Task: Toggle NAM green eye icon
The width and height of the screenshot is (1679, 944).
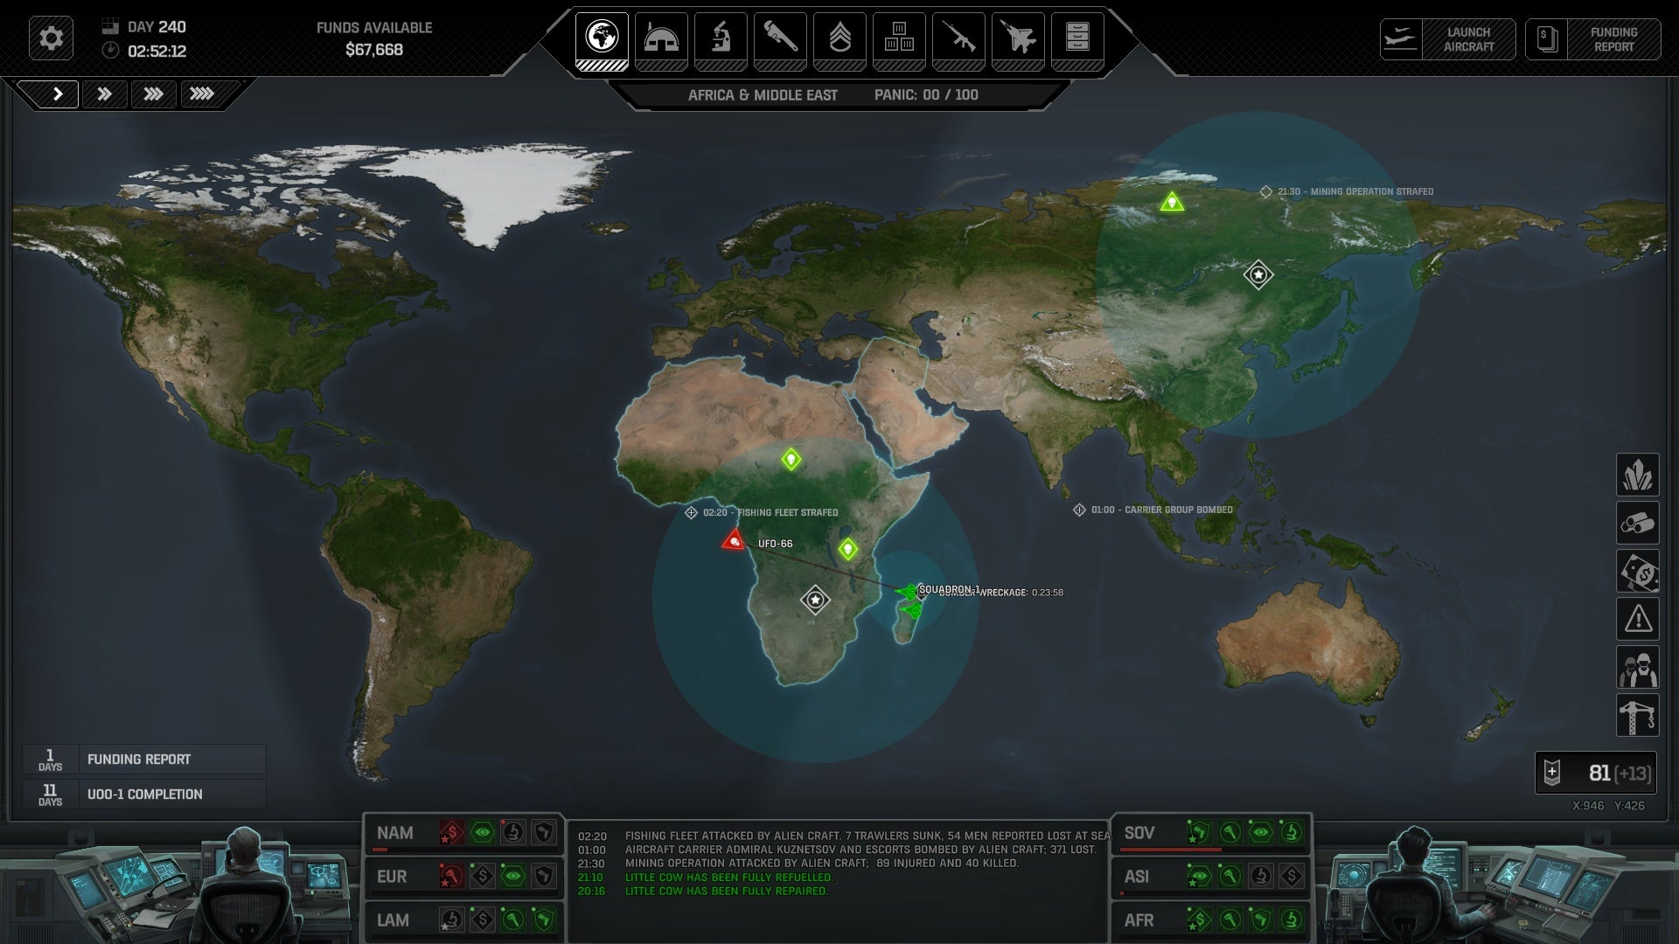Action: (x=482, y=832)
